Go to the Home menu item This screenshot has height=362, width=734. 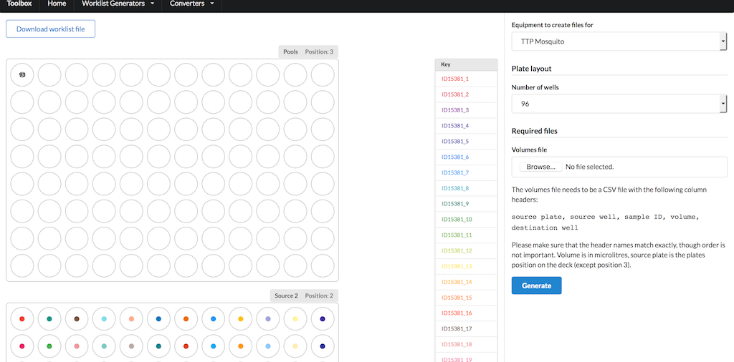tap(57, 4)
